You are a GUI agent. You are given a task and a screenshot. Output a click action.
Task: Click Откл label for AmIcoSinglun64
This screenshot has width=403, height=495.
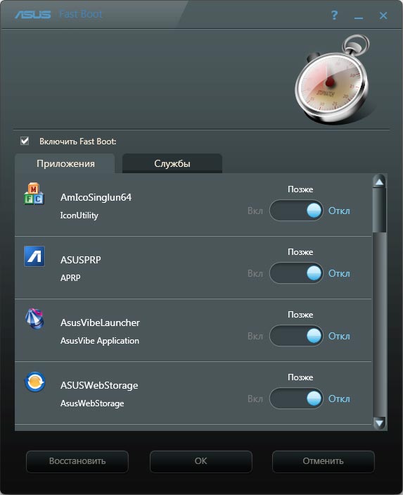(339, 211)
